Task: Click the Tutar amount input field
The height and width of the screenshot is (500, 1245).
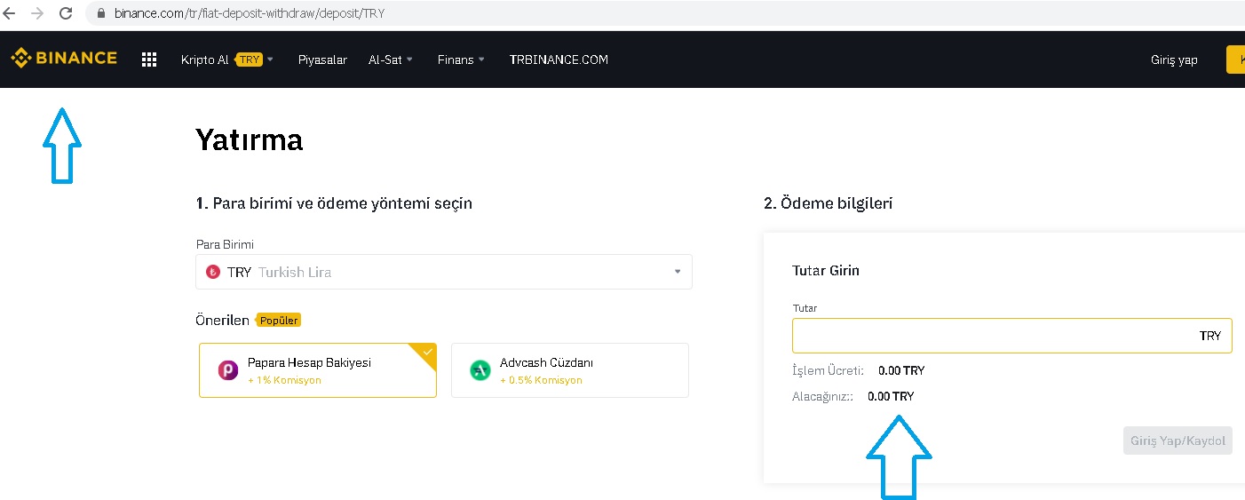Action: [995, 336]
